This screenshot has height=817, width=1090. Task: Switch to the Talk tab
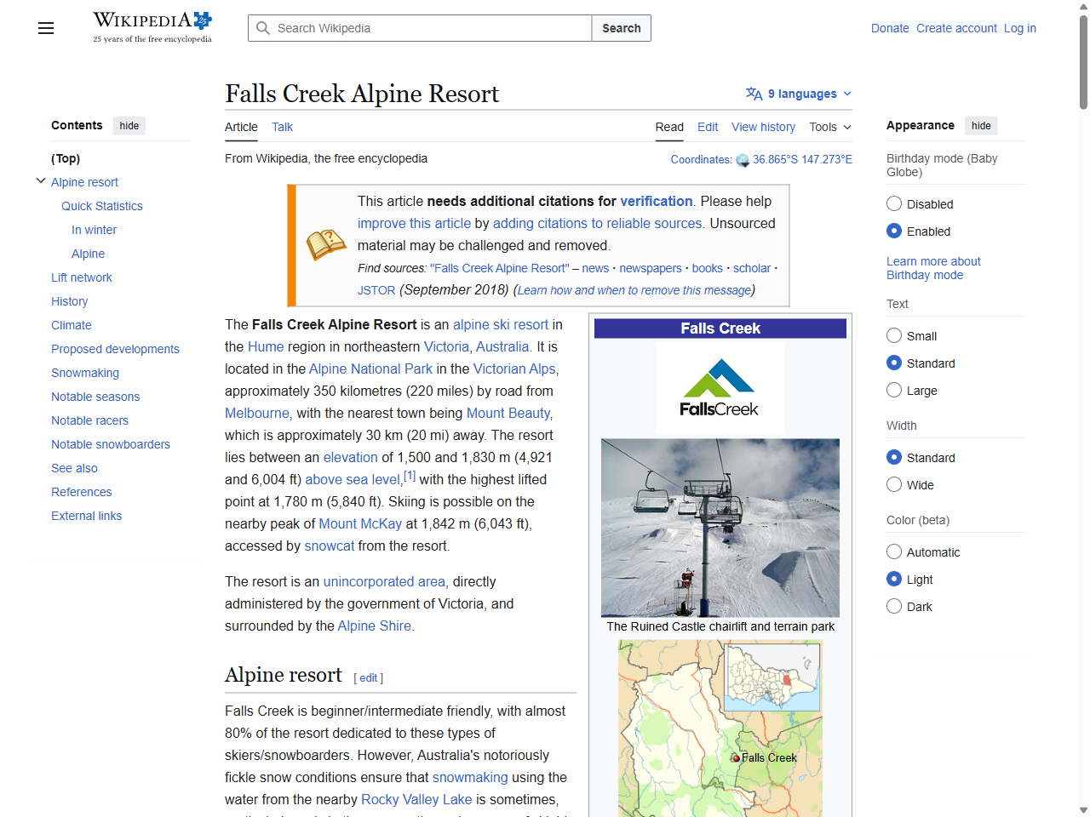[x=282, y=127]
